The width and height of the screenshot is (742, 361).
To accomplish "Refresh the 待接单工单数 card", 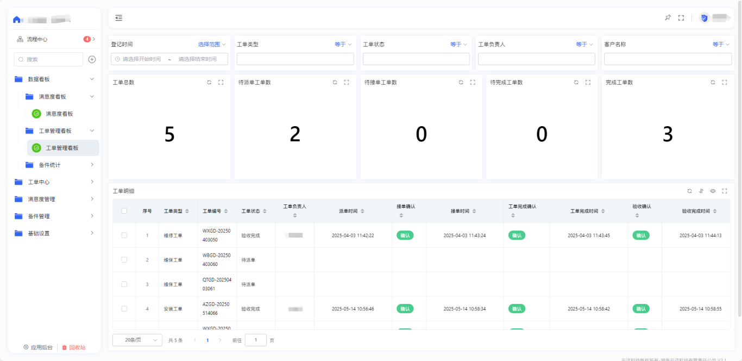I will click(461, 82).
